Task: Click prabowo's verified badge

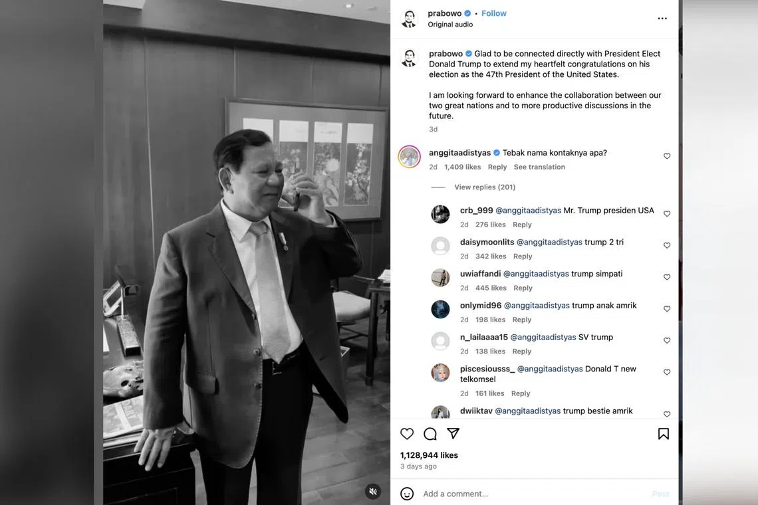Action: 467,13
